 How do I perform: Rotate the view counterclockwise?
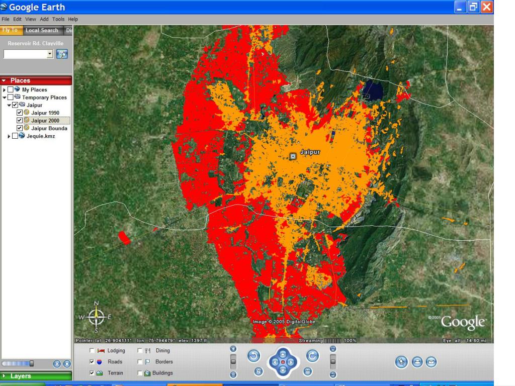[x=253, y=356]
